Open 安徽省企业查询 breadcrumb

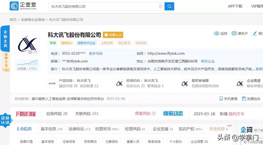tap(33, 20)
